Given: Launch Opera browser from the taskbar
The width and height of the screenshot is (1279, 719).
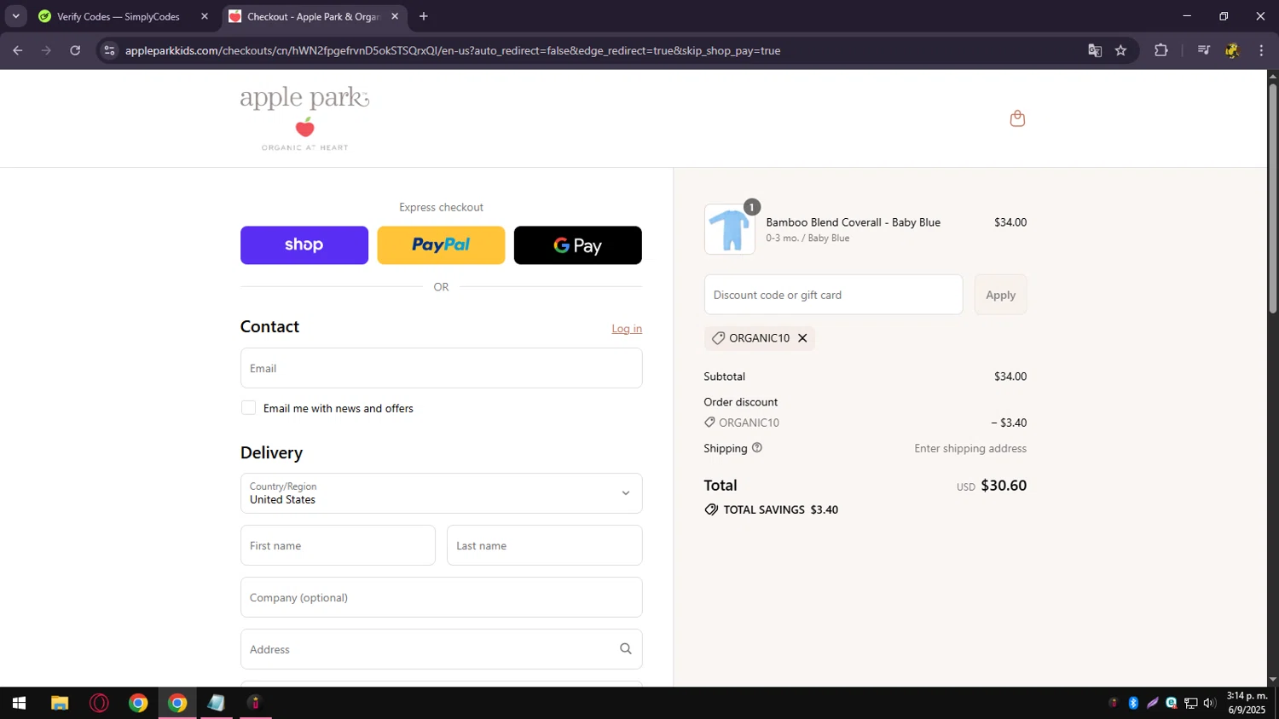Looking at the screenshot, I should [99, 703].
